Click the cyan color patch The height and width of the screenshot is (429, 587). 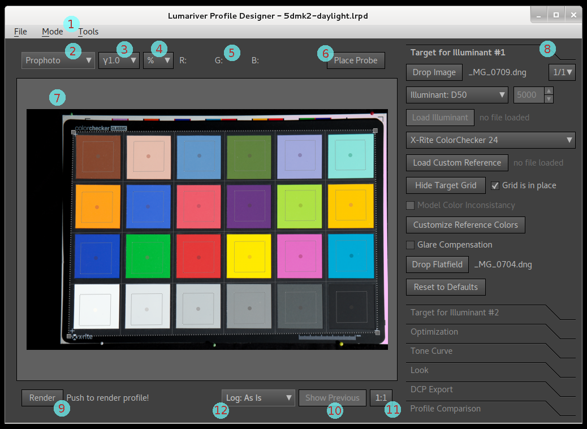[351, 256]
